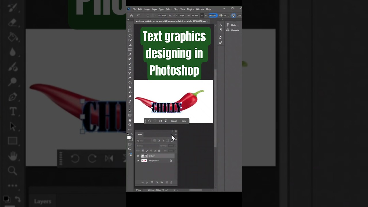Select the Frame tool
Screen dimensions: 368x207
[130, 49]
